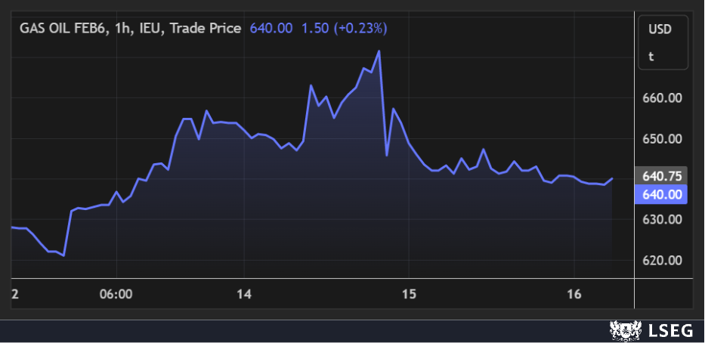
Task: Select the gray 640.75 price axis marker
Action: tap(661, 176)
